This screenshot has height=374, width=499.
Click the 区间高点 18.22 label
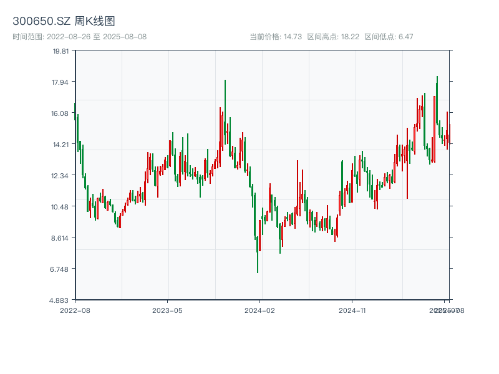click(x=333, y=37)
